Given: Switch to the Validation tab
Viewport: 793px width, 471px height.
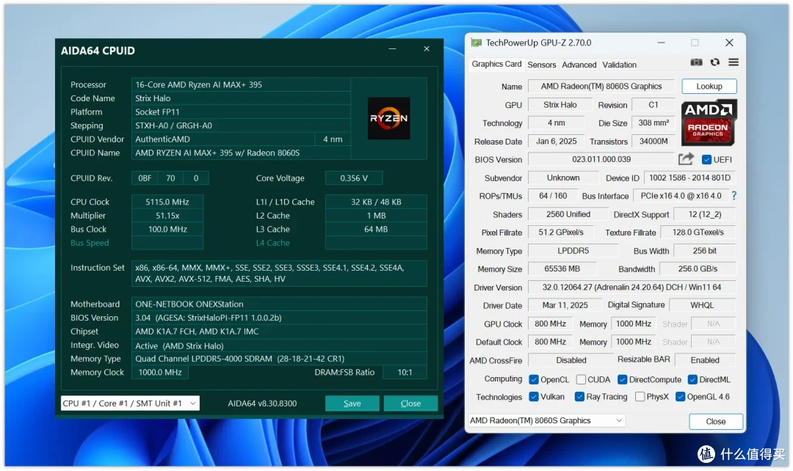Looking at the screenshot, I should [x=620, y=65].
